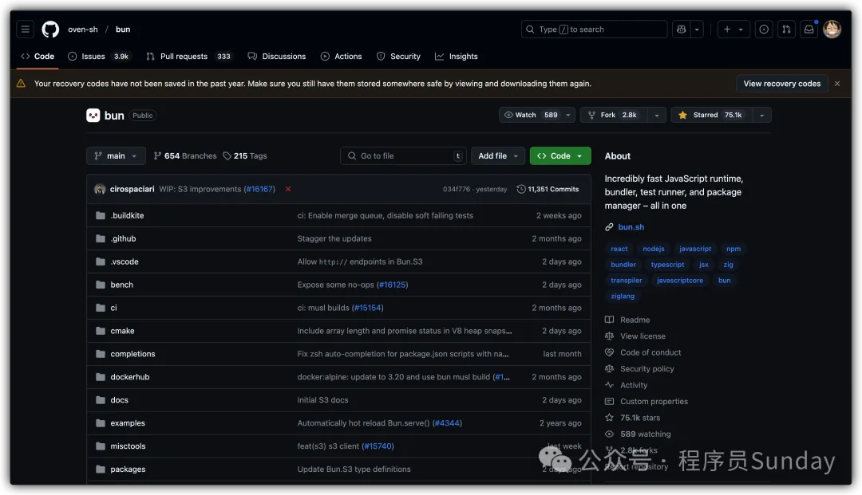Click the failed status X icon
This screenshot has height=495, width=862.
point(288,189)
